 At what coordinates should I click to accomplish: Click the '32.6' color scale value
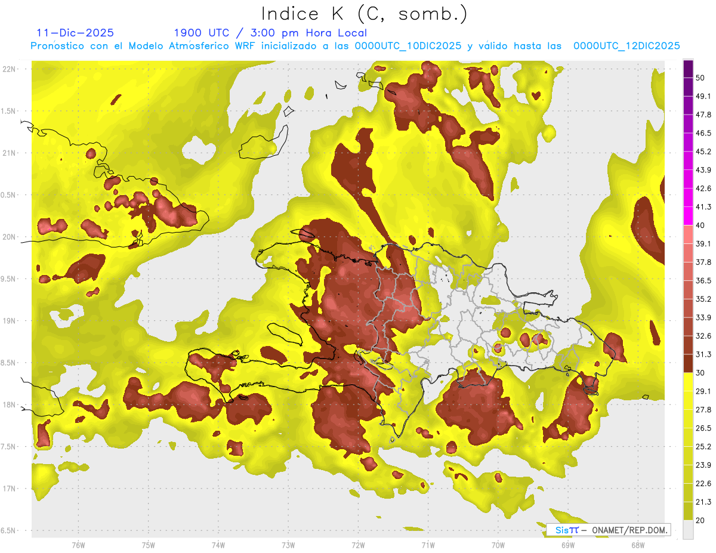click(x=703, y=336)
